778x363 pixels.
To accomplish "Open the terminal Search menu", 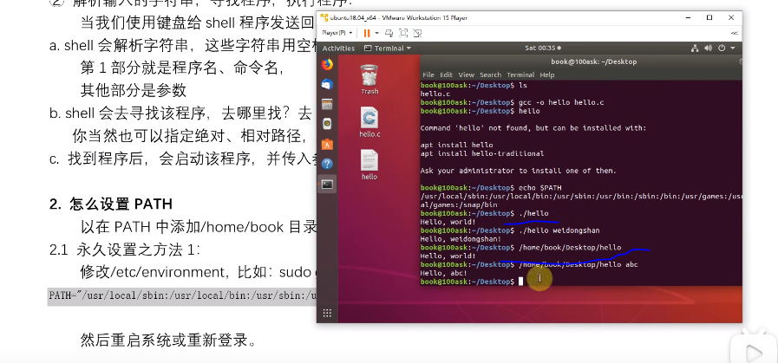I will (x=490, y=75).
